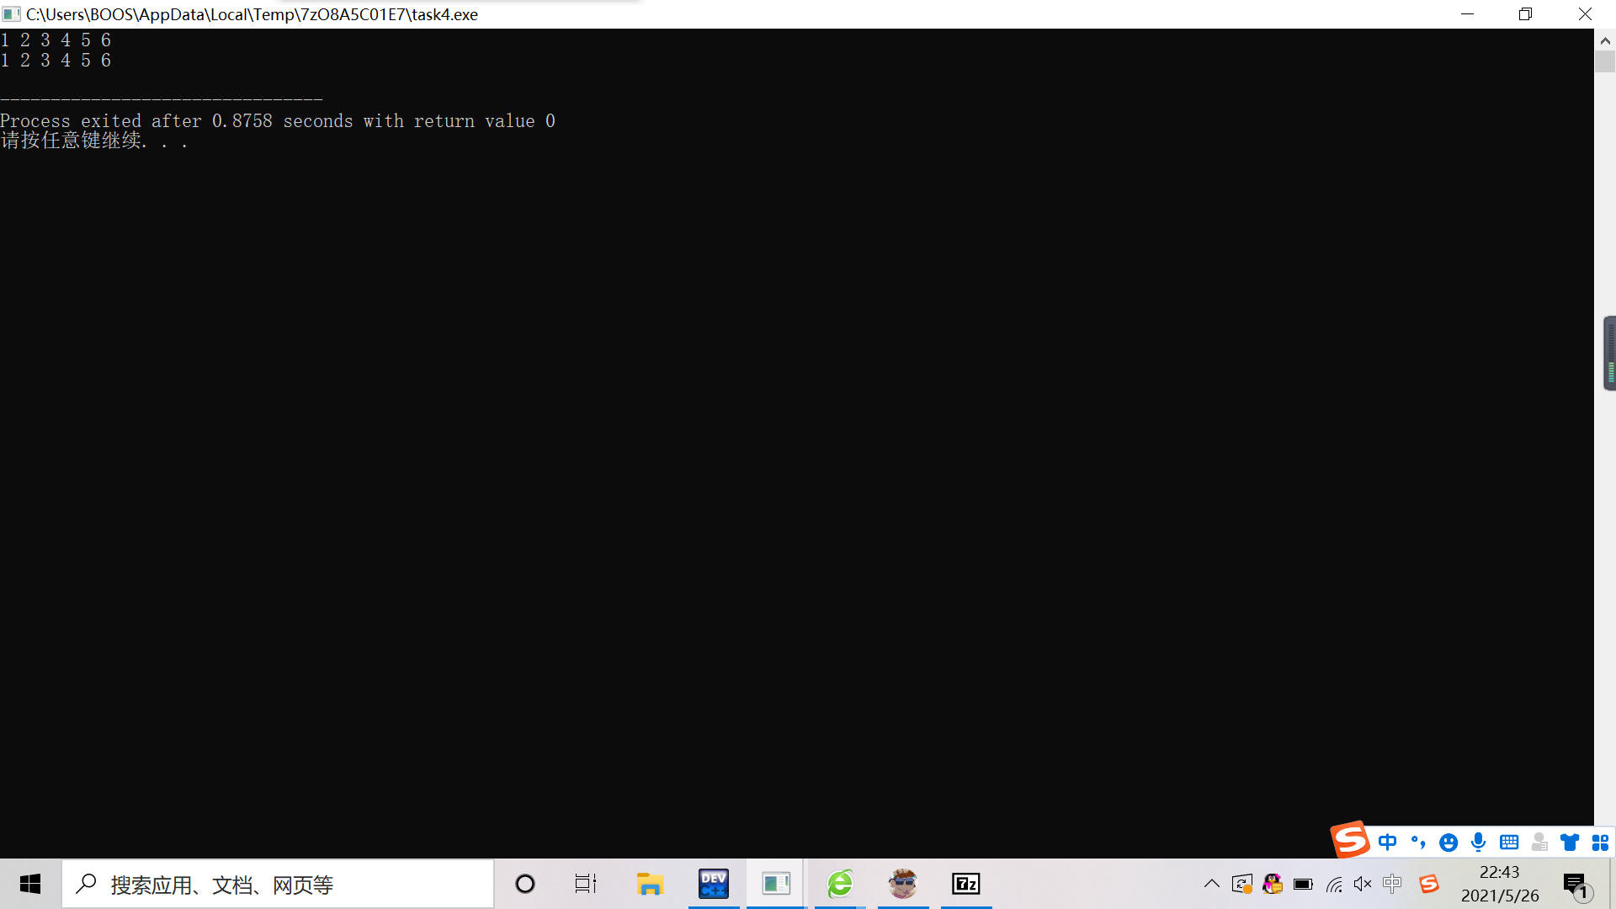Click the Sogou microphone voice input icon
The width and height of the screenshot is (1616, 909).
click(x=1478, y=843)
